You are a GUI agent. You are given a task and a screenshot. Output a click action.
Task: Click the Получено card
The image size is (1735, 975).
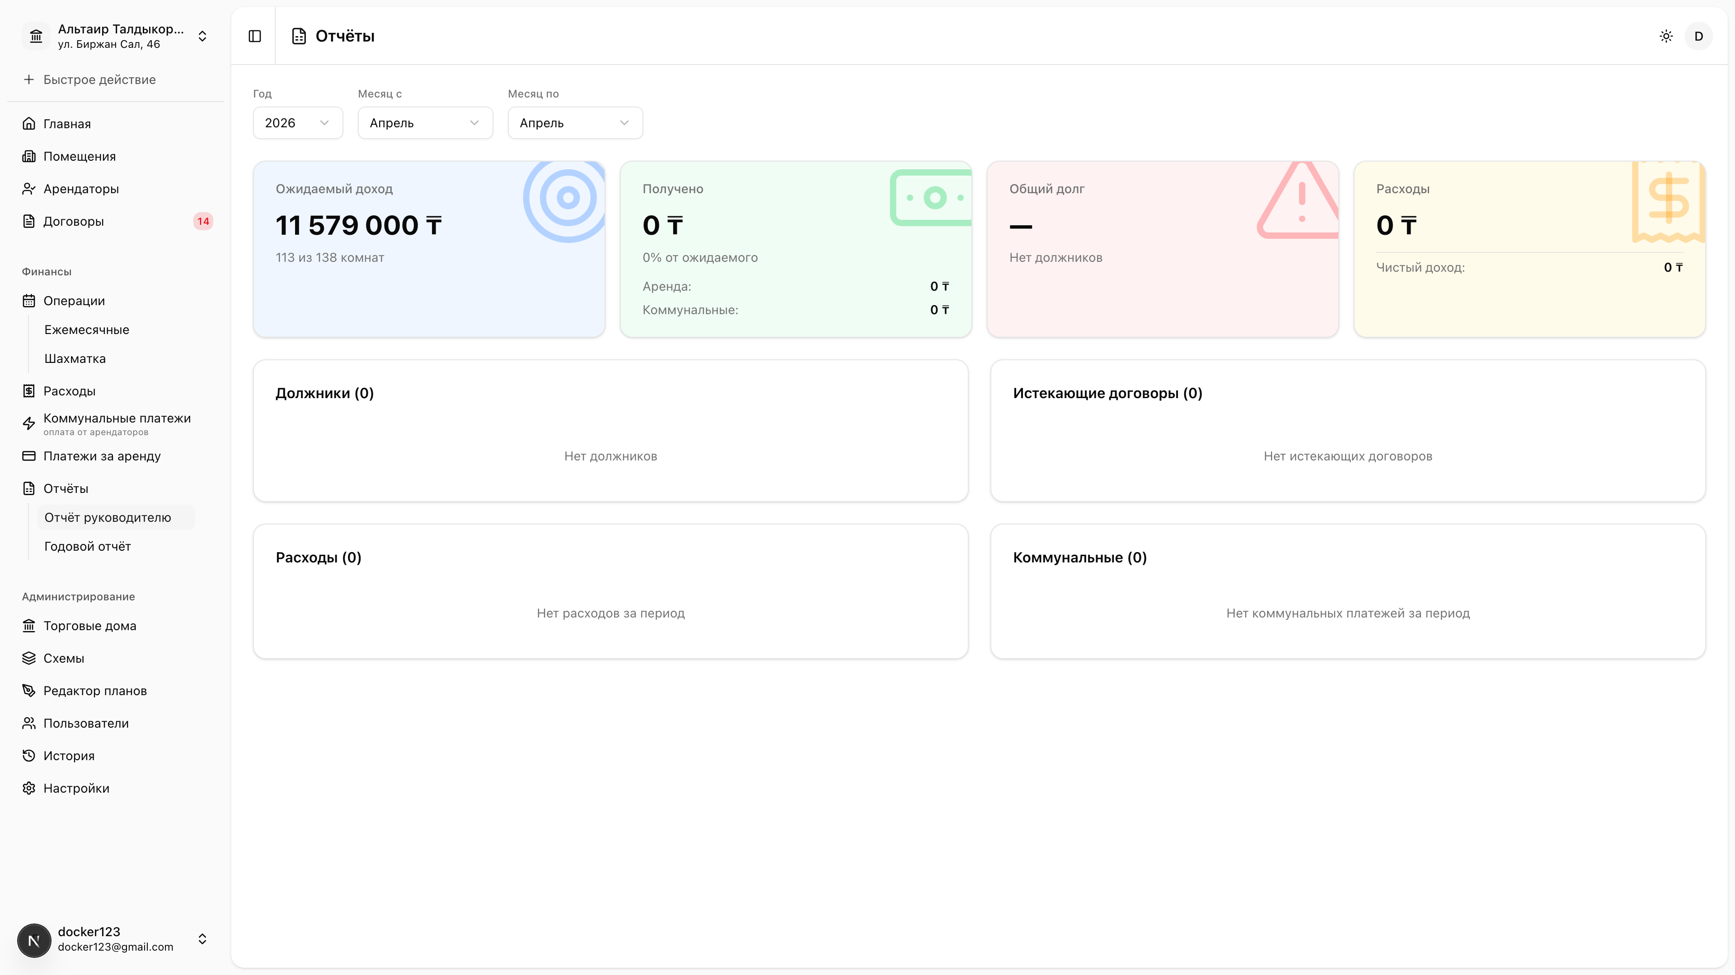pyautogui.click(x=795, y=249)
